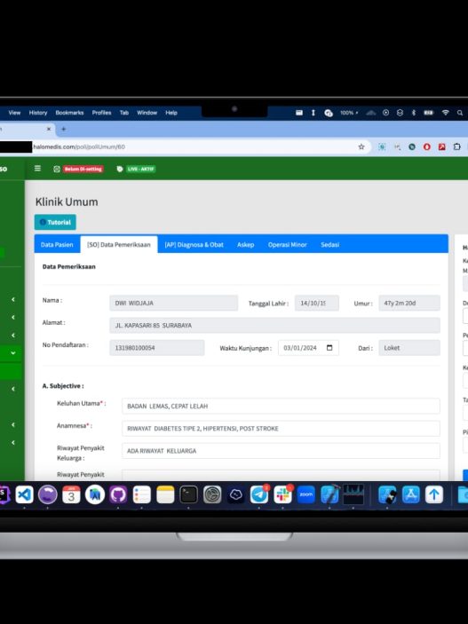Viewport: 468px width, 624px height.
Task: Open the Help menu
Action: pyautogui.click(x=171, y=113)
